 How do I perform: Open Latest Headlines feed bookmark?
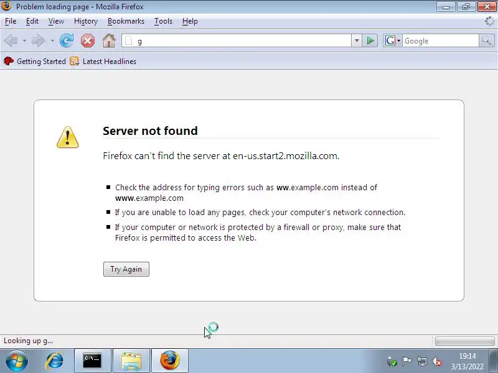coord(103,61)
